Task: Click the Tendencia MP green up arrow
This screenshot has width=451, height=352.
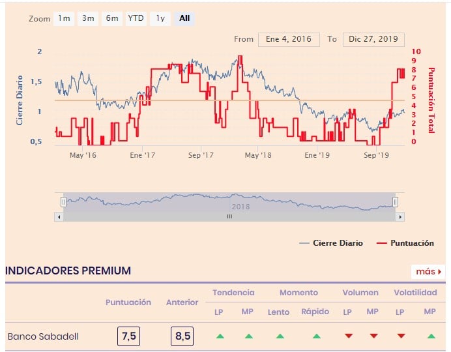Action: click(249, 336)
